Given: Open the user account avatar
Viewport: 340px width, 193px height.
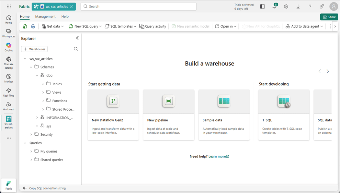Looking at the screenshot, I should (x=334, y=6).
